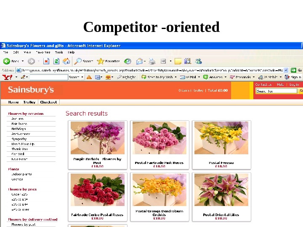Click the Birthdays occasion link
Screen dimensions: 303x227
(x=19, y=129)
